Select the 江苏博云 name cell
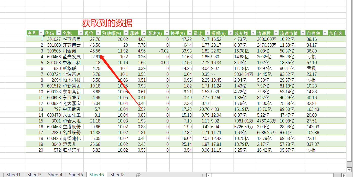This screenshot has width=353, height=177. point(72,45)
